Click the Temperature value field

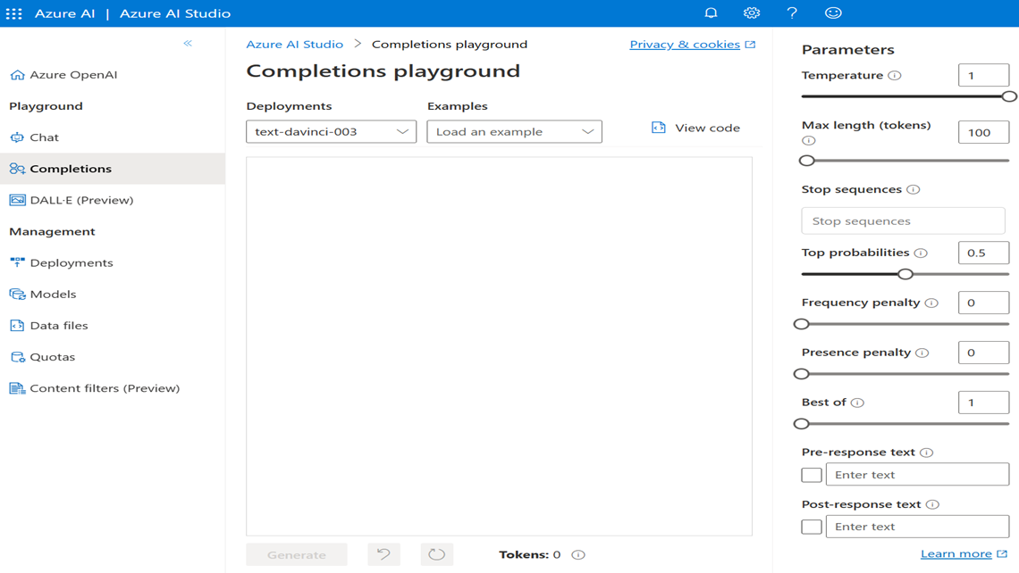pyautogui.click(x=983, y=75)
